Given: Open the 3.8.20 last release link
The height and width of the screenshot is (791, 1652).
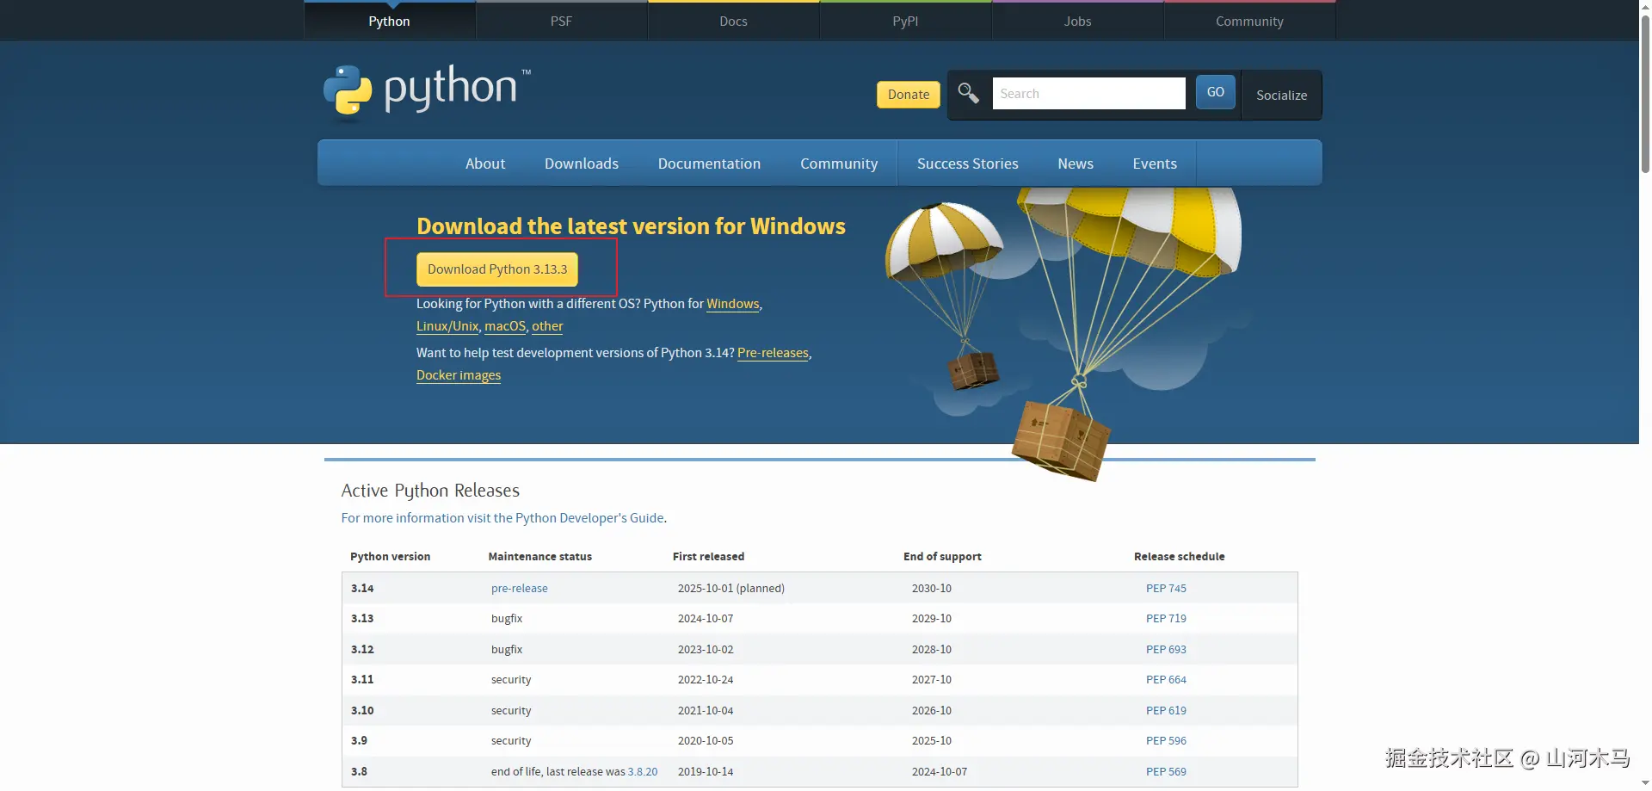Looking at the screenshot, I should [x=643, y=772].
